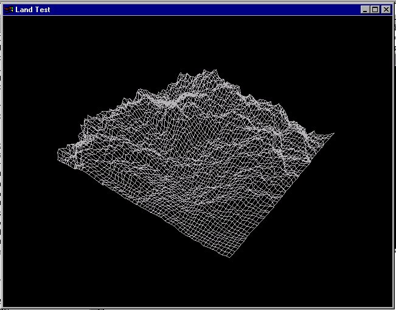Click the window's bottom border edge
The height and width of the screenshot is (310, 396).
point(198,308)
